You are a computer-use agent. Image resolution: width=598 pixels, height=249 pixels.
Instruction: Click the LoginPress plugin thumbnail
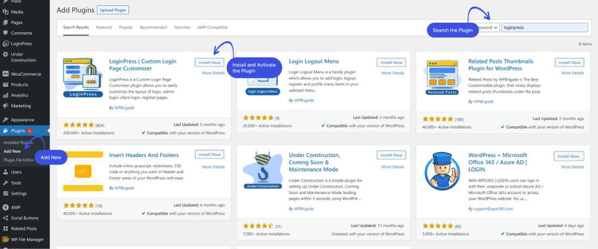pos(83,78)
